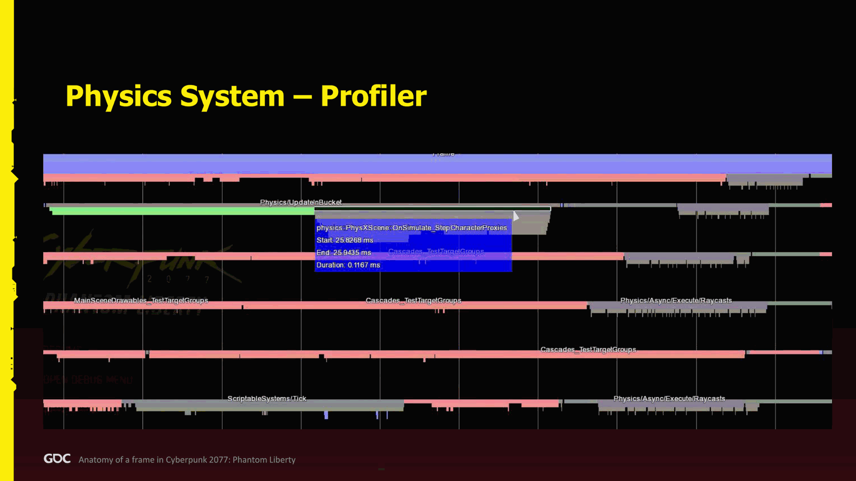The width and height of the screenshot is (856, 481).
Task: Click the Start 25.8268 ms line
Action: pos(345,240)
